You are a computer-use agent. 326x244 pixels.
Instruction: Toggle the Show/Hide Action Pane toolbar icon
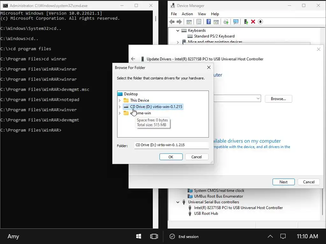(216, 22)
